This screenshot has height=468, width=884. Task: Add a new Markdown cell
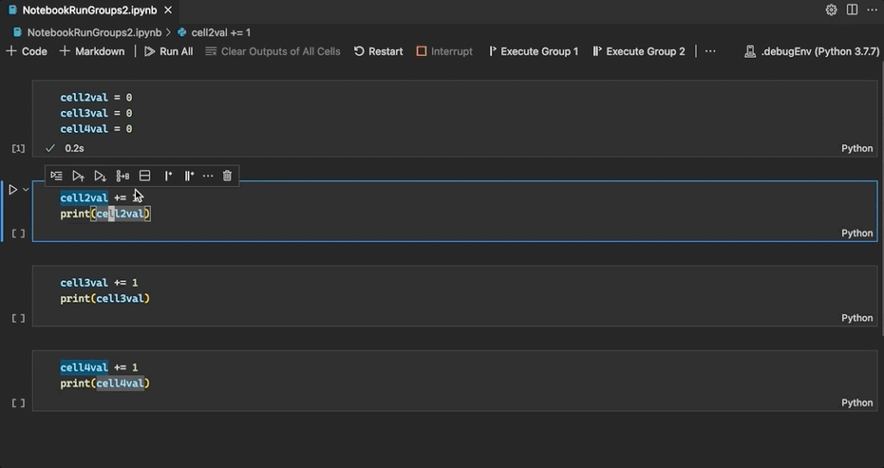(x=92, y=51)
